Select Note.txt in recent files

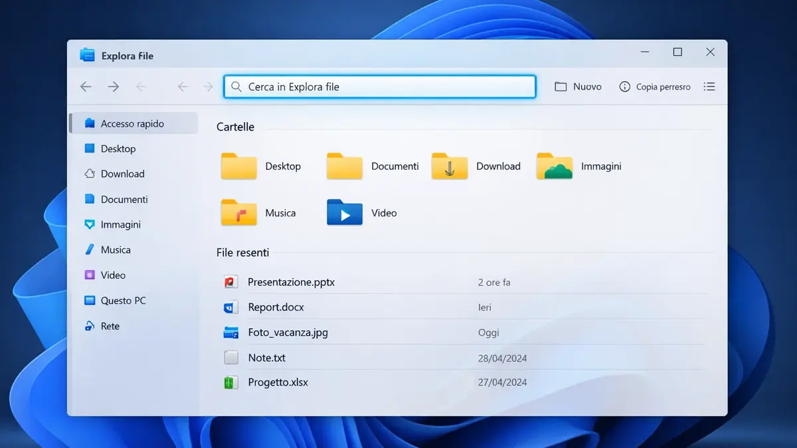click(x=266, y=357)
